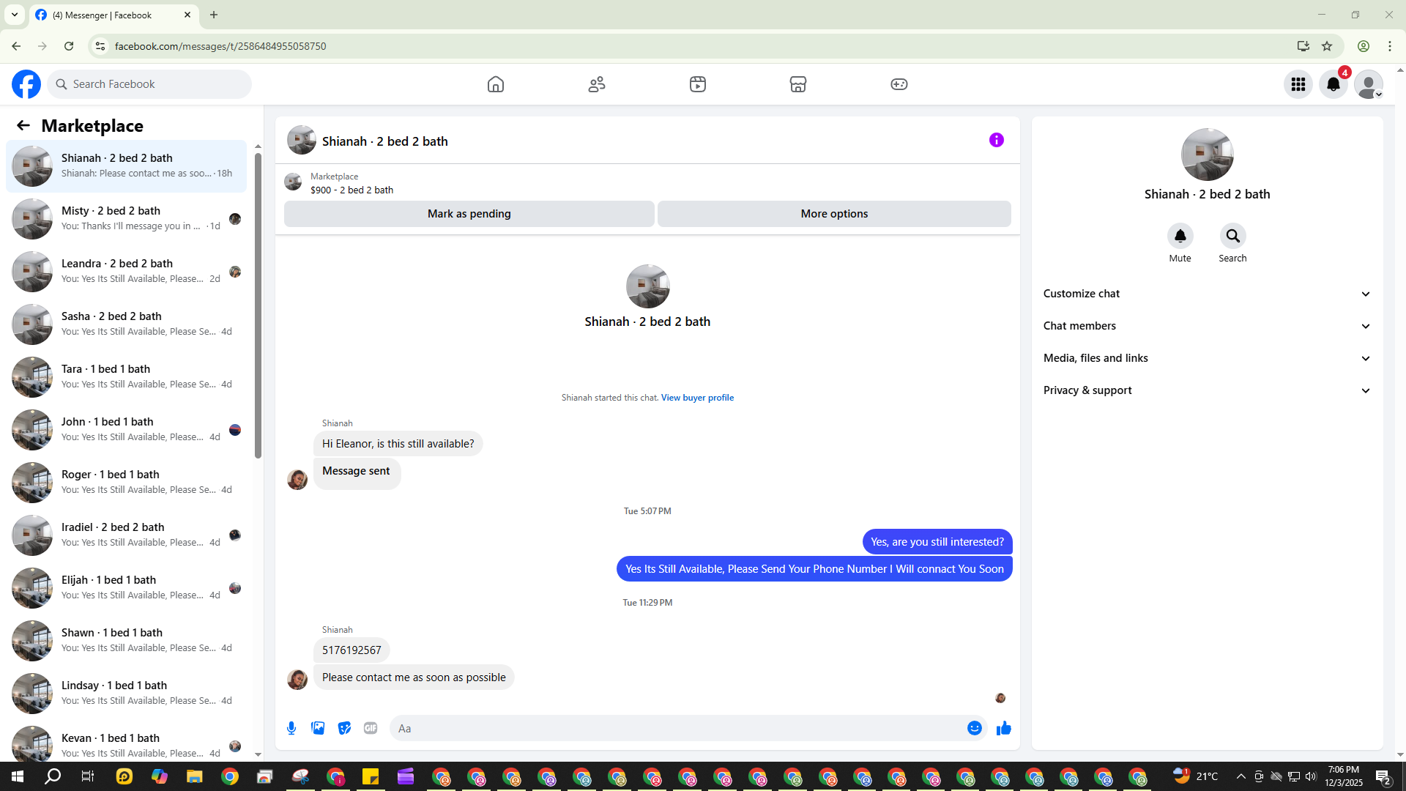Open Lindsay 1 bed 1 bath conversation
Screen dimensions: 1406x791
click(126, 693)
